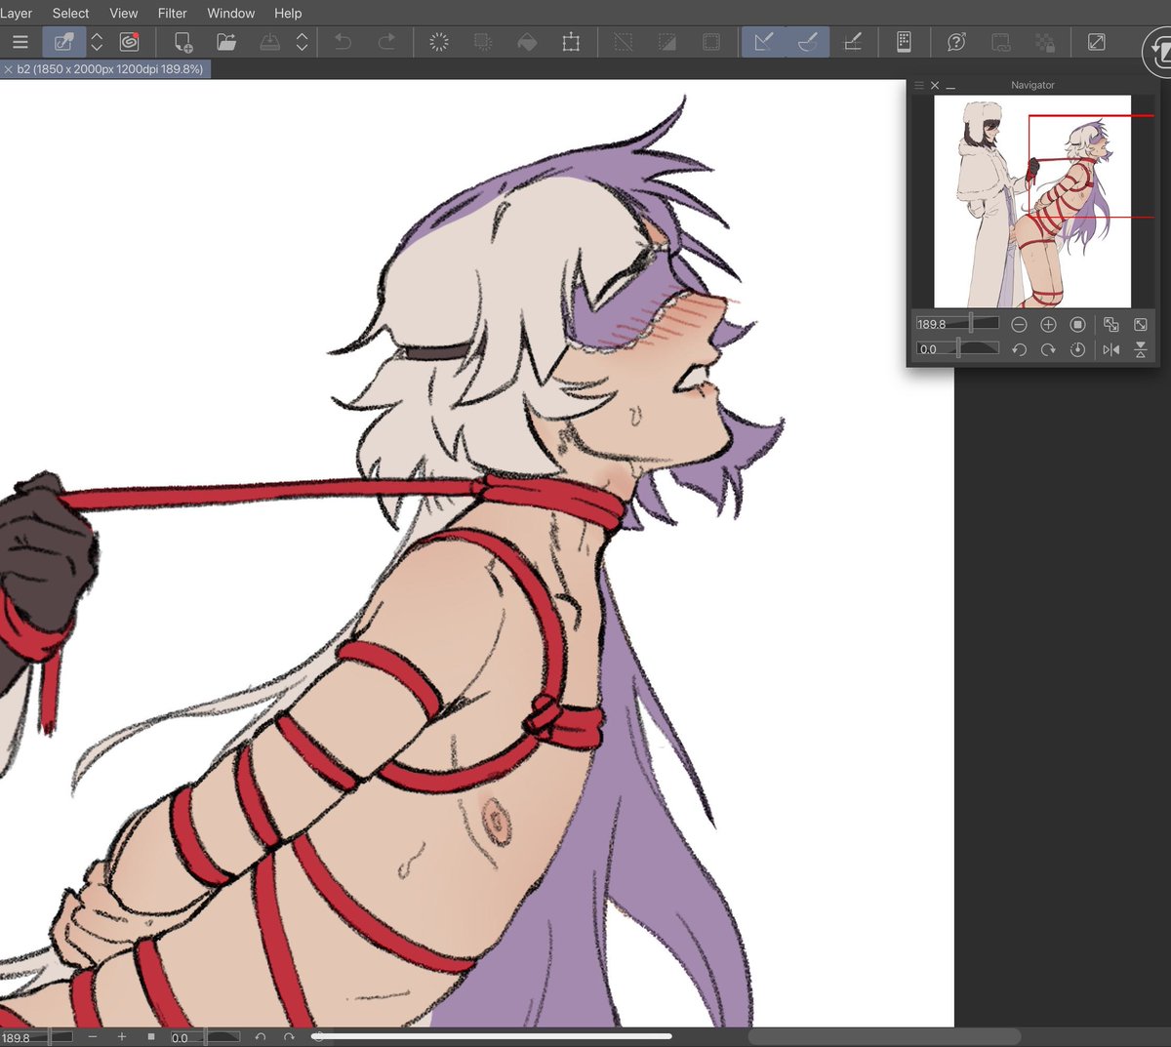The image size is (1171, 1047).
Task: Open the Layer menu
Action: click(x=16, y=13)
